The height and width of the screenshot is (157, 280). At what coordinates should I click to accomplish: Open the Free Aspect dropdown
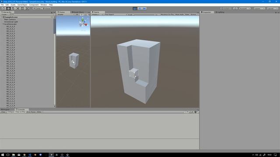coord(115,14)
